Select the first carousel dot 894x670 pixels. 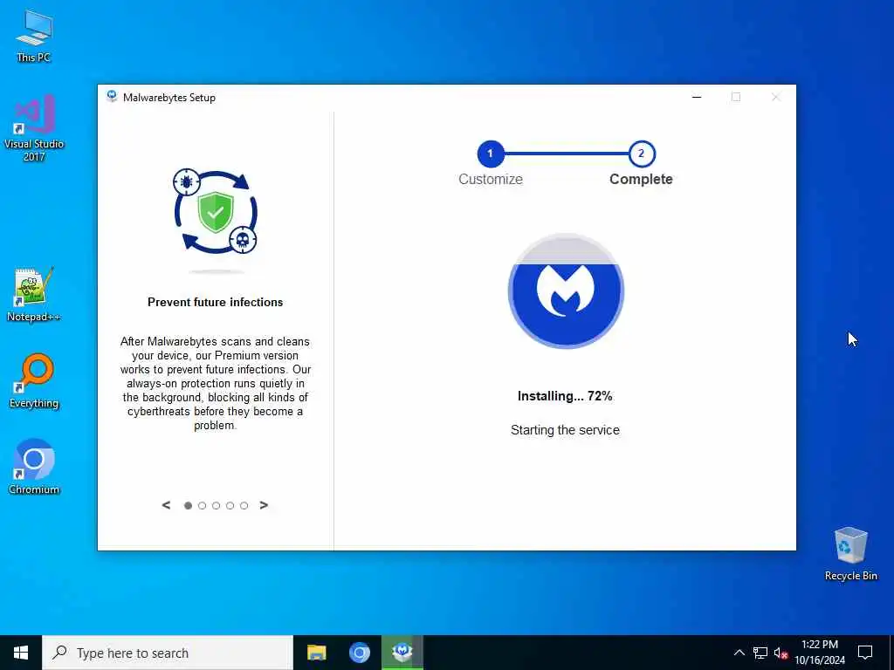(189, 505)
